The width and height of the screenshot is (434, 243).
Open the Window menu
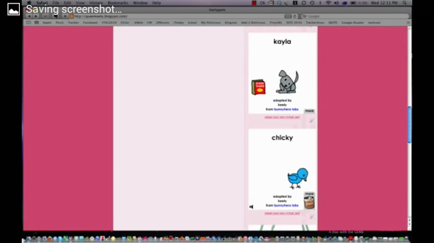pos(140,2)
